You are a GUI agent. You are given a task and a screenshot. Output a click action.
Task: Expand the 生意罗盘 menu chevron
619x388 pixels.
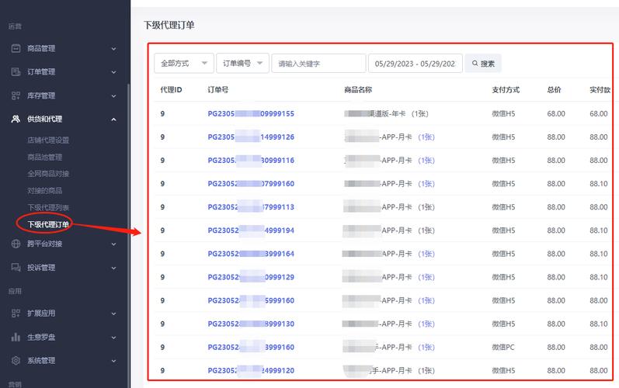pyautogui.click(x=113, y=338)
